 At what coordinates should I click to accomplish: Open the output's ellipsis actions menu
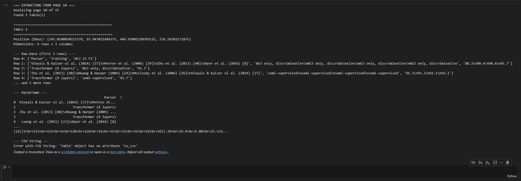6,5
